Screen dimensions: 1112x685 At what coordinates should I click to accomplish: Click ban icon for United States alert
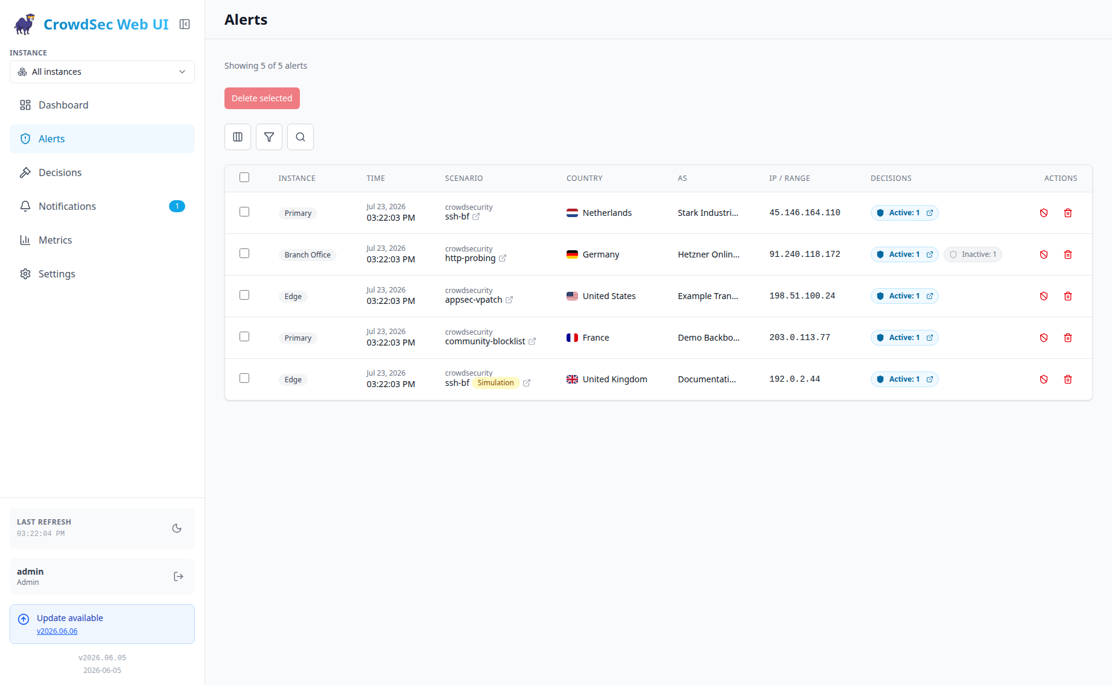coord(1044,296)
